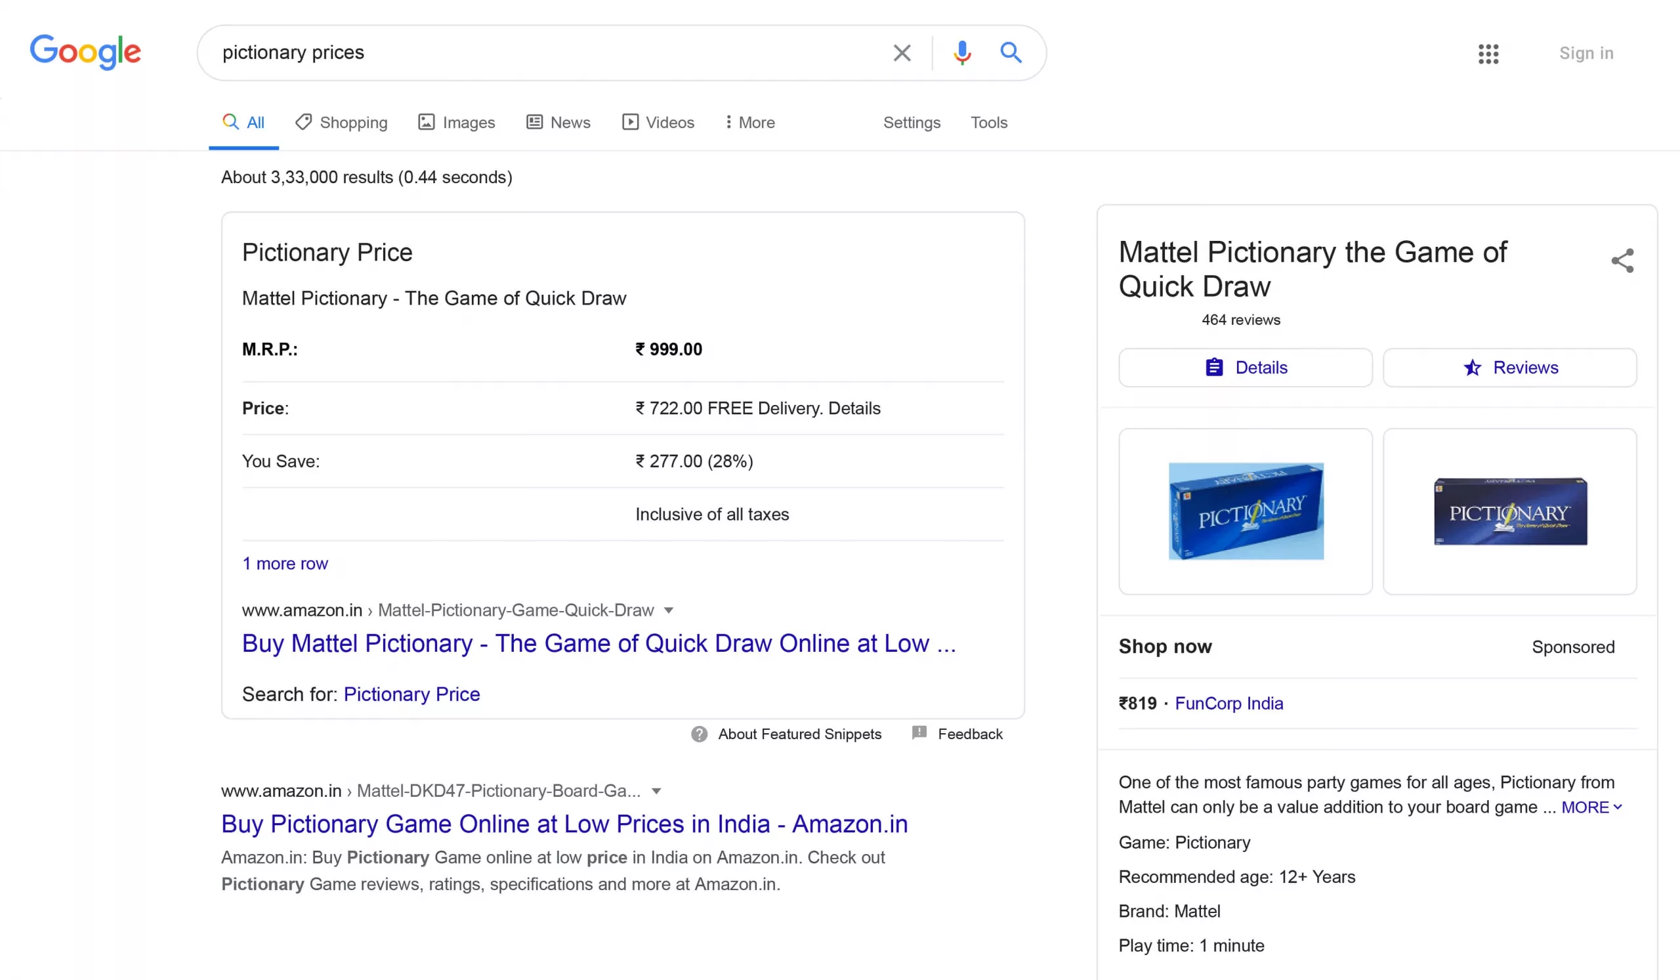
Task: Click the clipboard icon in the Details button
Action: click(x=1214, y=368)
